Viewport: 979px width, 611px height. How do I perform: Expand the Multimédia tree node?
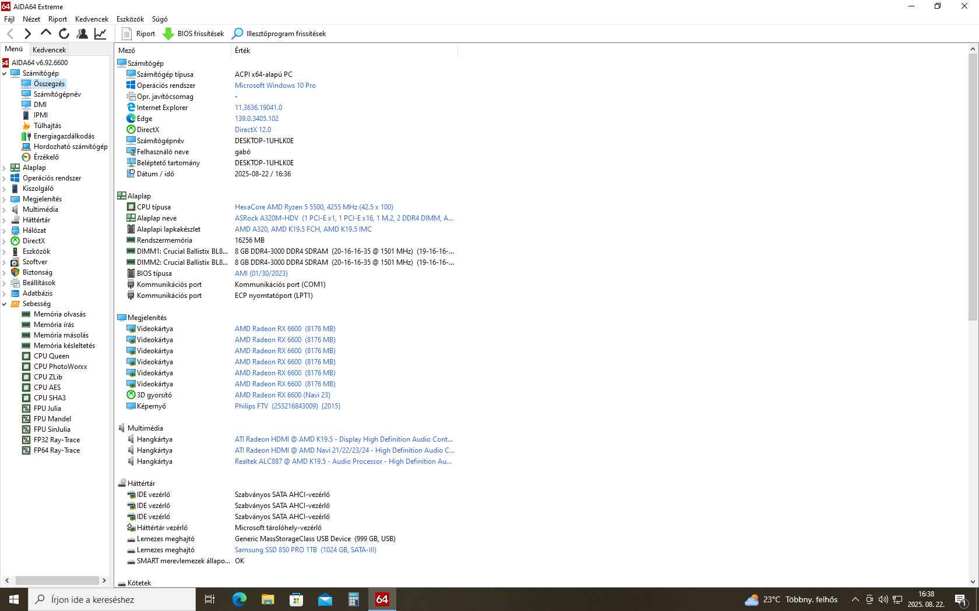[5, 209]
